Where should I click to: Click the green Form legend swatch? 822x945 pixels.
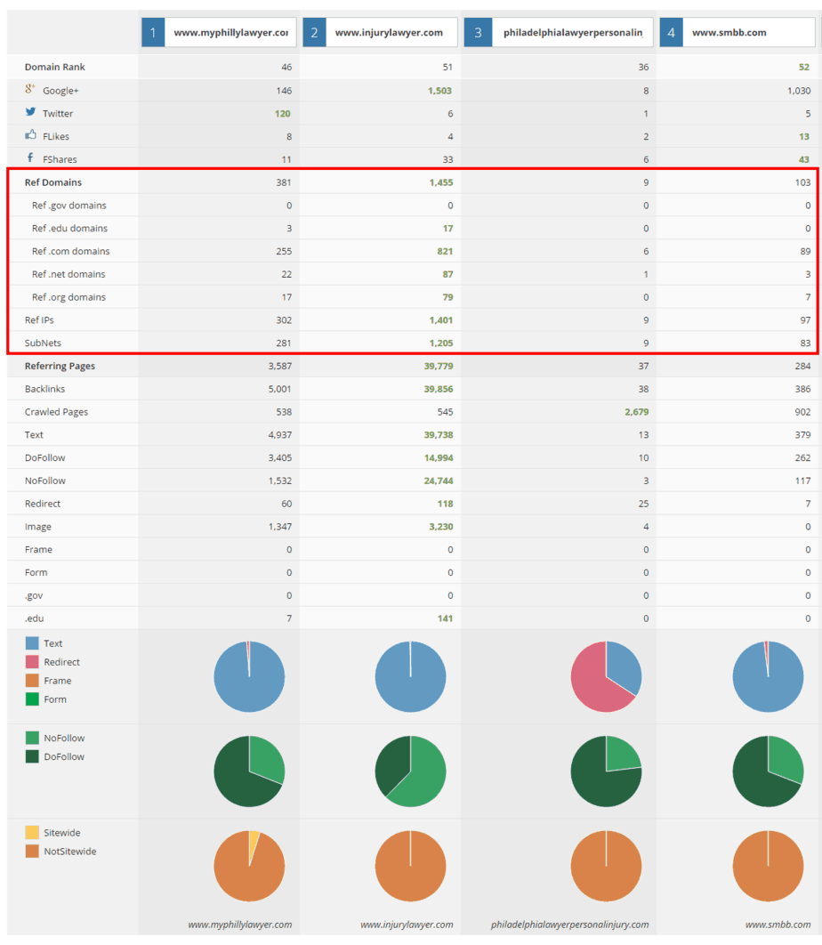click(x=32, y=699)
